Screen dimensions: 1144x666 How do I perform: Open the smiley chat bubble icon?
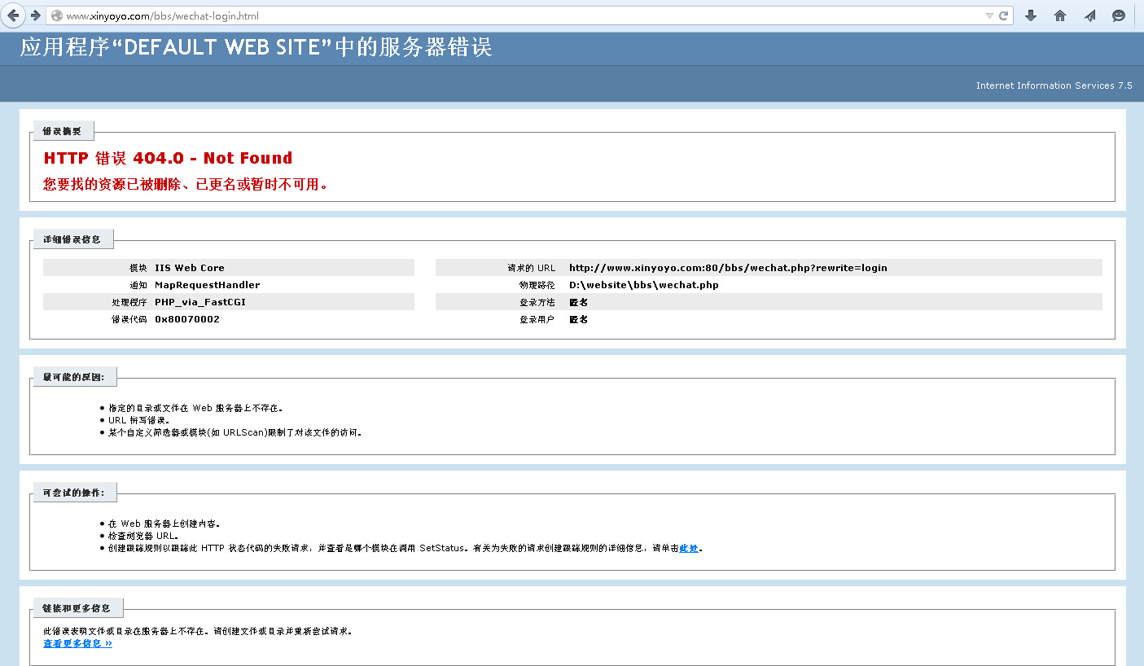1119,15
